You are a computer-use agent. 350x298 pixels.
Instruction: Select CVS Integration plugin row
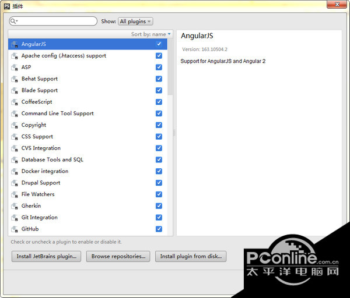pos(87,148)
